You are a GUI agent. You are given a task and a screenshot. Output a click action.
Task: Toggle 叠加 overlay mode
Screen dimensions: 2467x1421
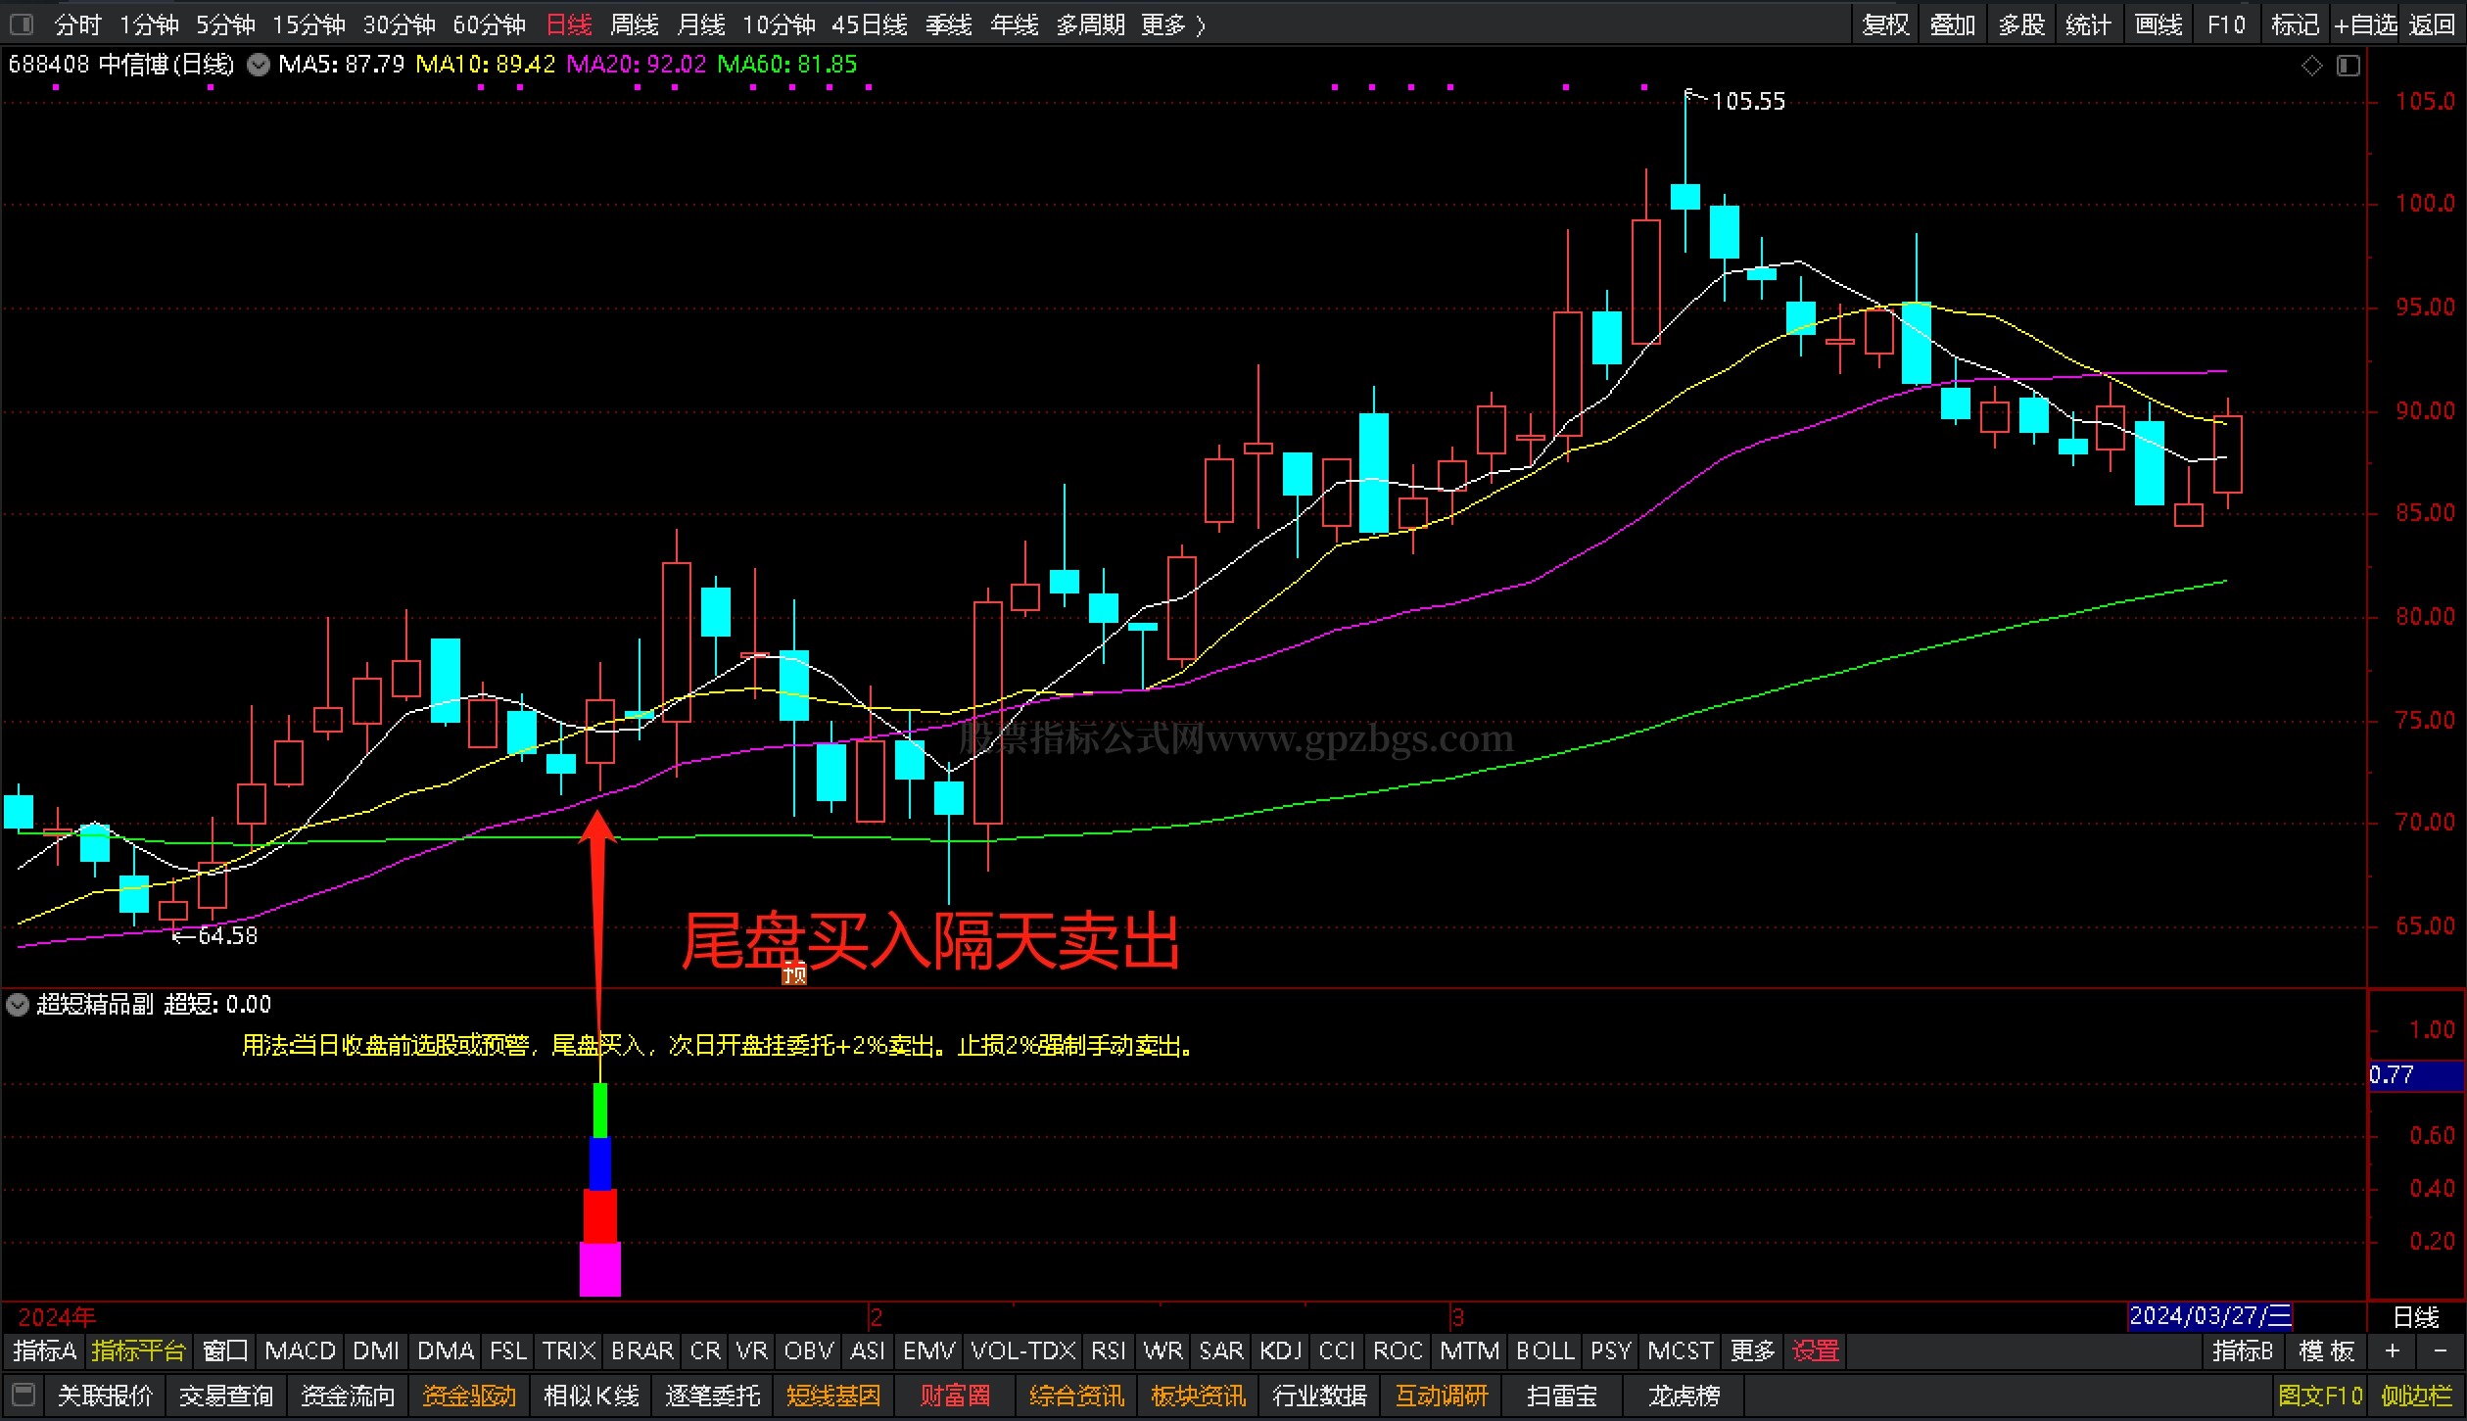point(1952,24)
